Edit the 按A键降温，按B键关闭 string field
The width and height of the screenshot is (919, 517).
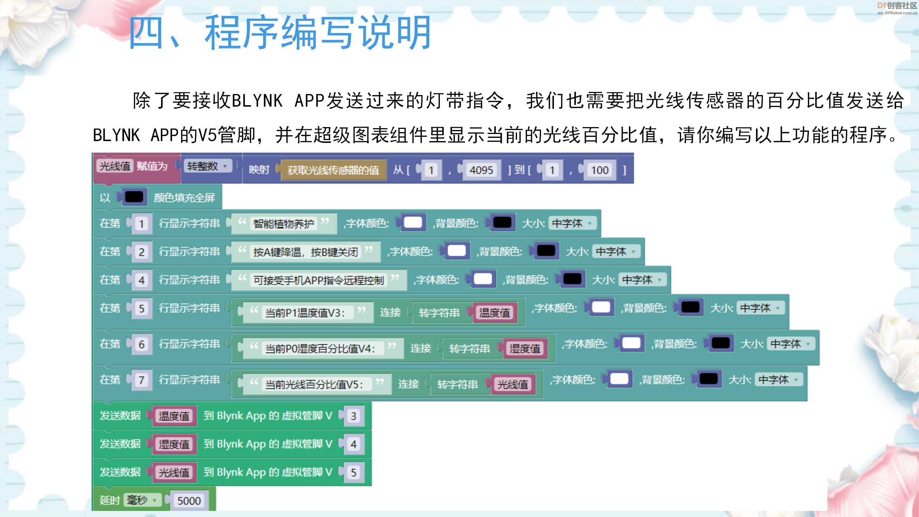305,252
